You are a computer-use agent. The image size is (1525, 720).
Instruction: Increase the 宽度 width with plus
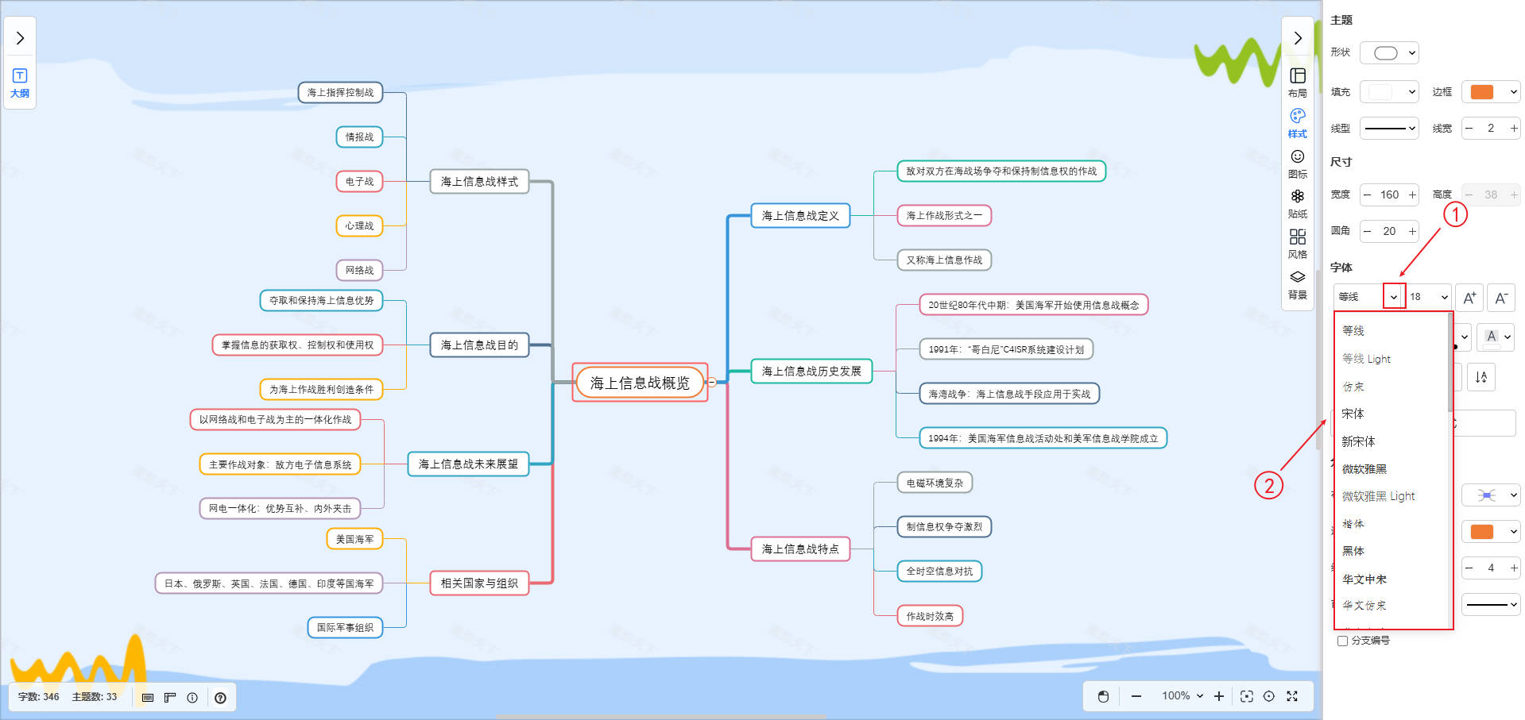pos(1412,194)
